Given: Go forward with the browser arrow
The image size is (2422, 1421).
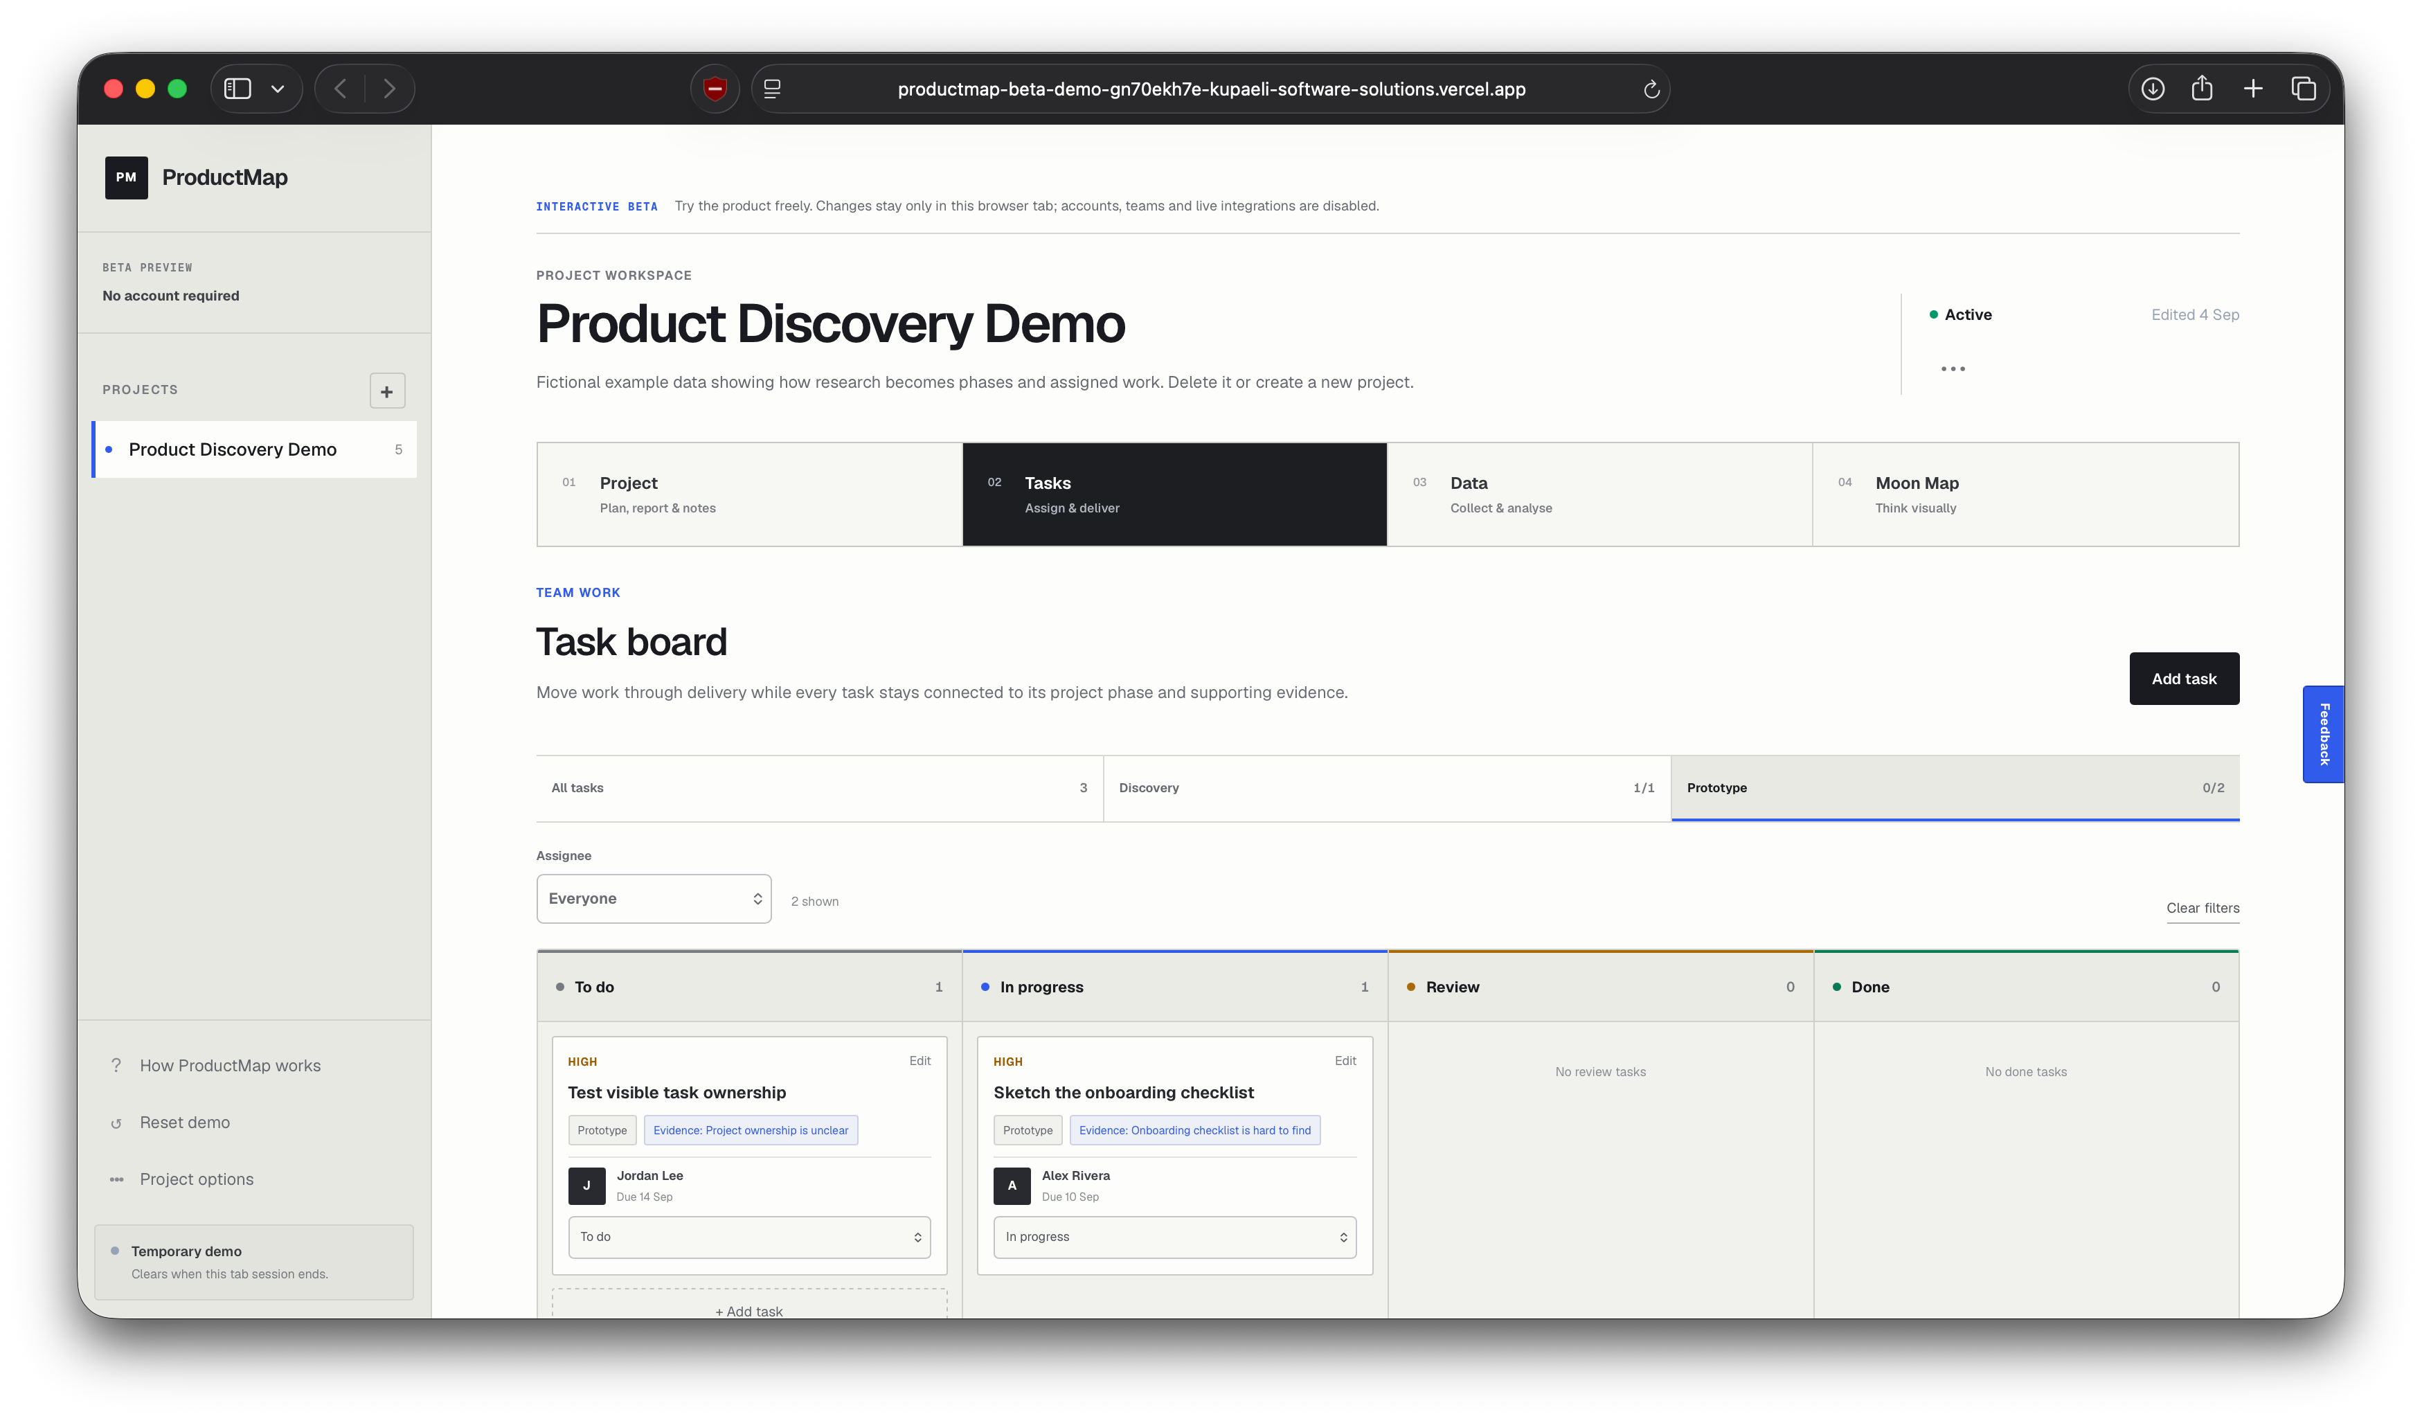Looking at the screenshot, I should [389, 89].
